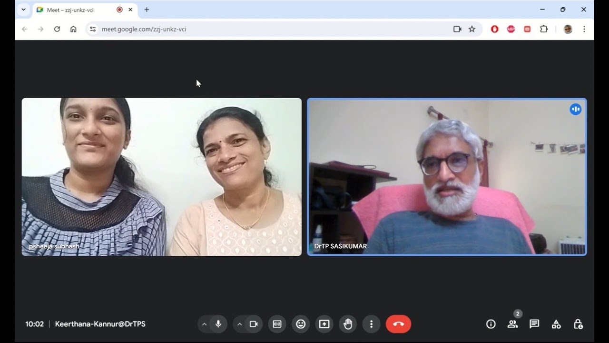The image size is (609, 343).
Task: Open the tab search dropdown arrow
Action: (23, 10)
